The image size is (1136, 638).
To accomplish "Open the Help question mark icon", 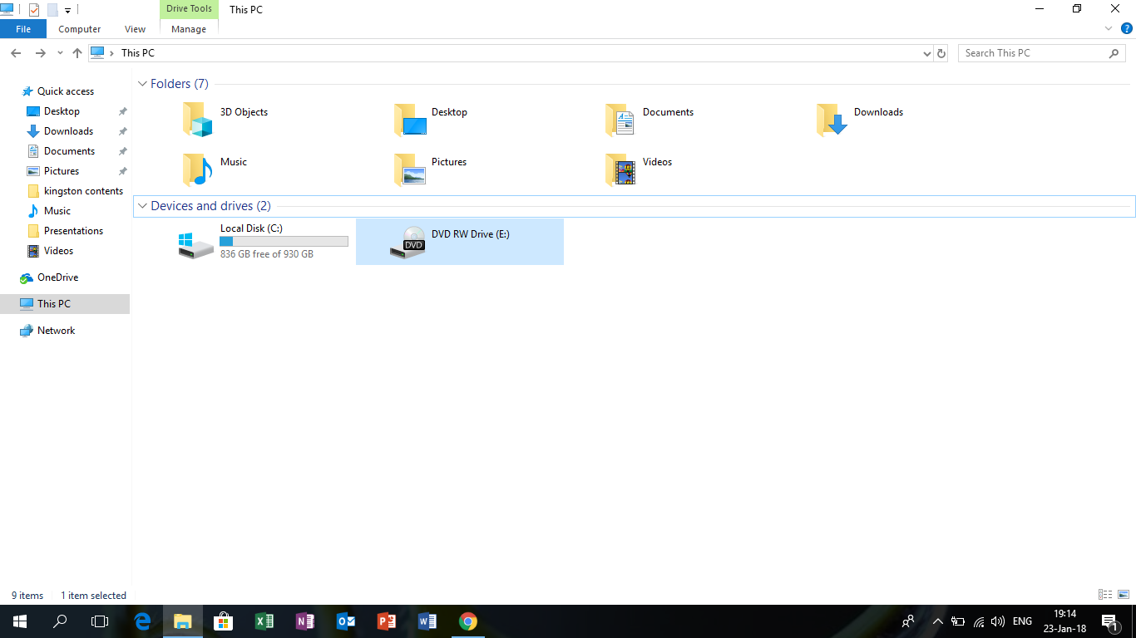I will click(x=1127, y=28).
